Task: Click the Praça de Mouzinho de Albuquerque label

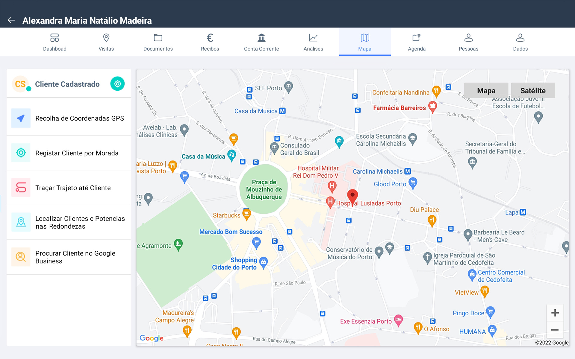Action: pyautogui.click(x=264, y=189)
